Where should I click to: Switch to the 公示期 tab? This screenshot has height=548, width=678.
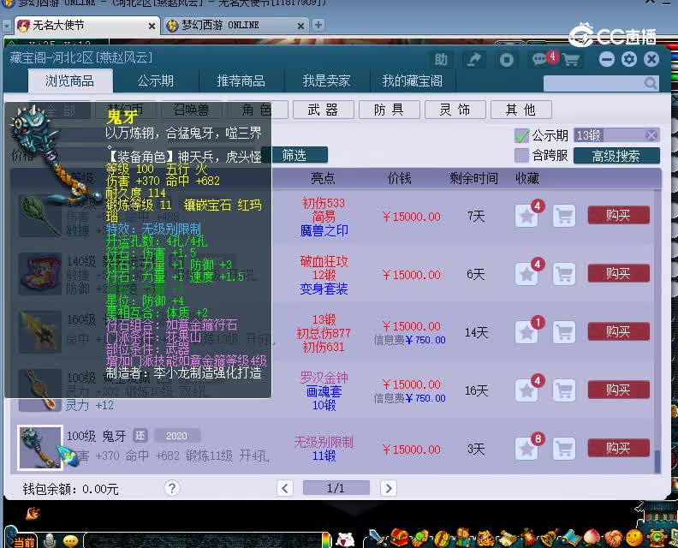[x=156, y=80]
